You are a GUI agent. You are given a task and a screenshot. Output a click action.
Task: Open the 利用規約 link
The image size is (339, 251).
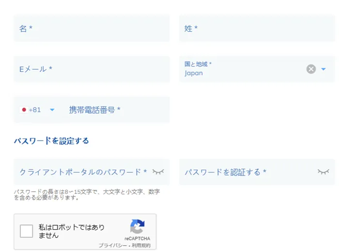pos(141,245)
